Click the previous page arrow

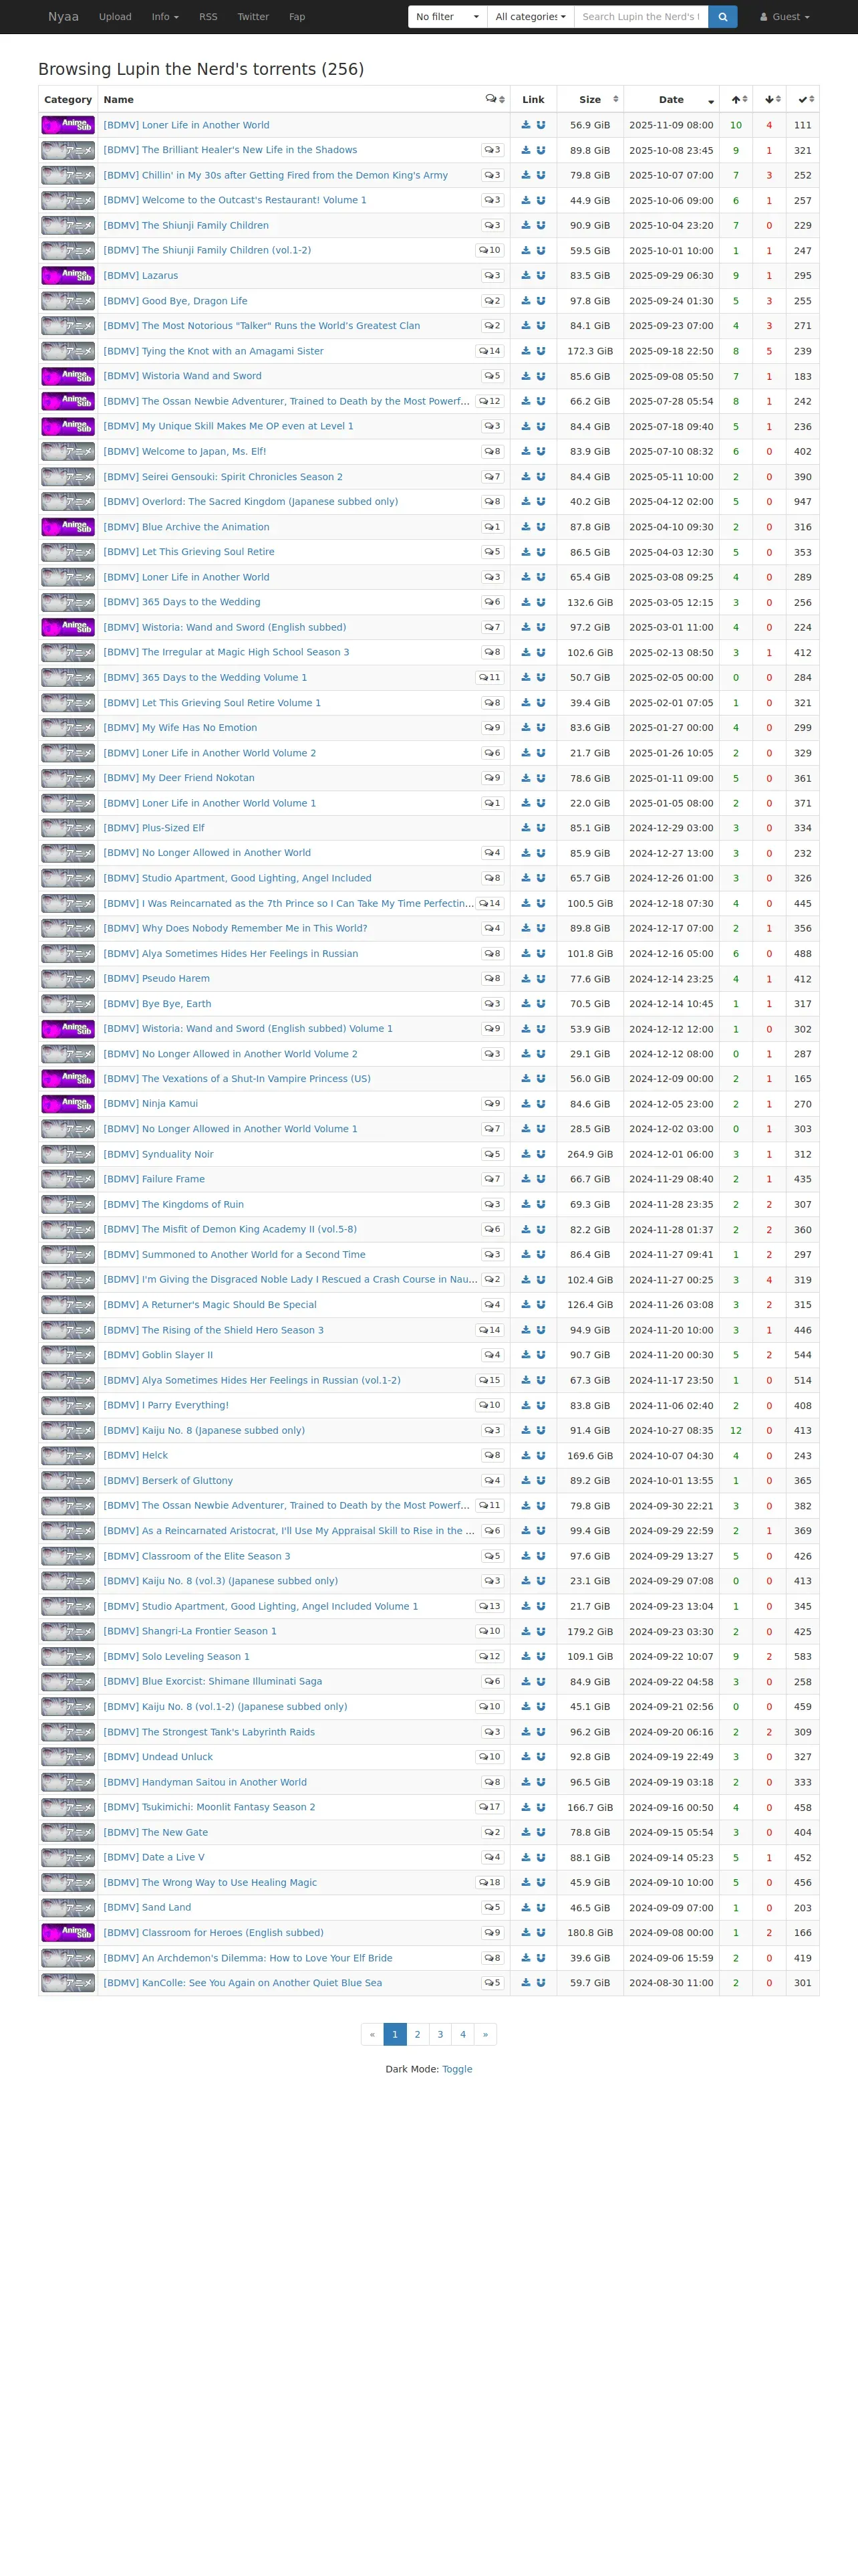click(x=373, y=2034)
